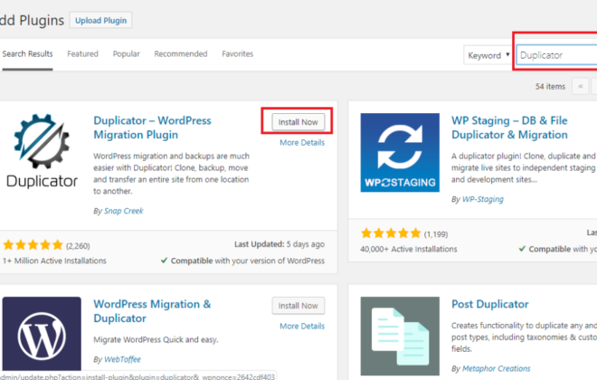This screenshot has width=597, height=380.
Task: Open More Details for WordPress Migration & Duplicator
Action: pos(302,326)
